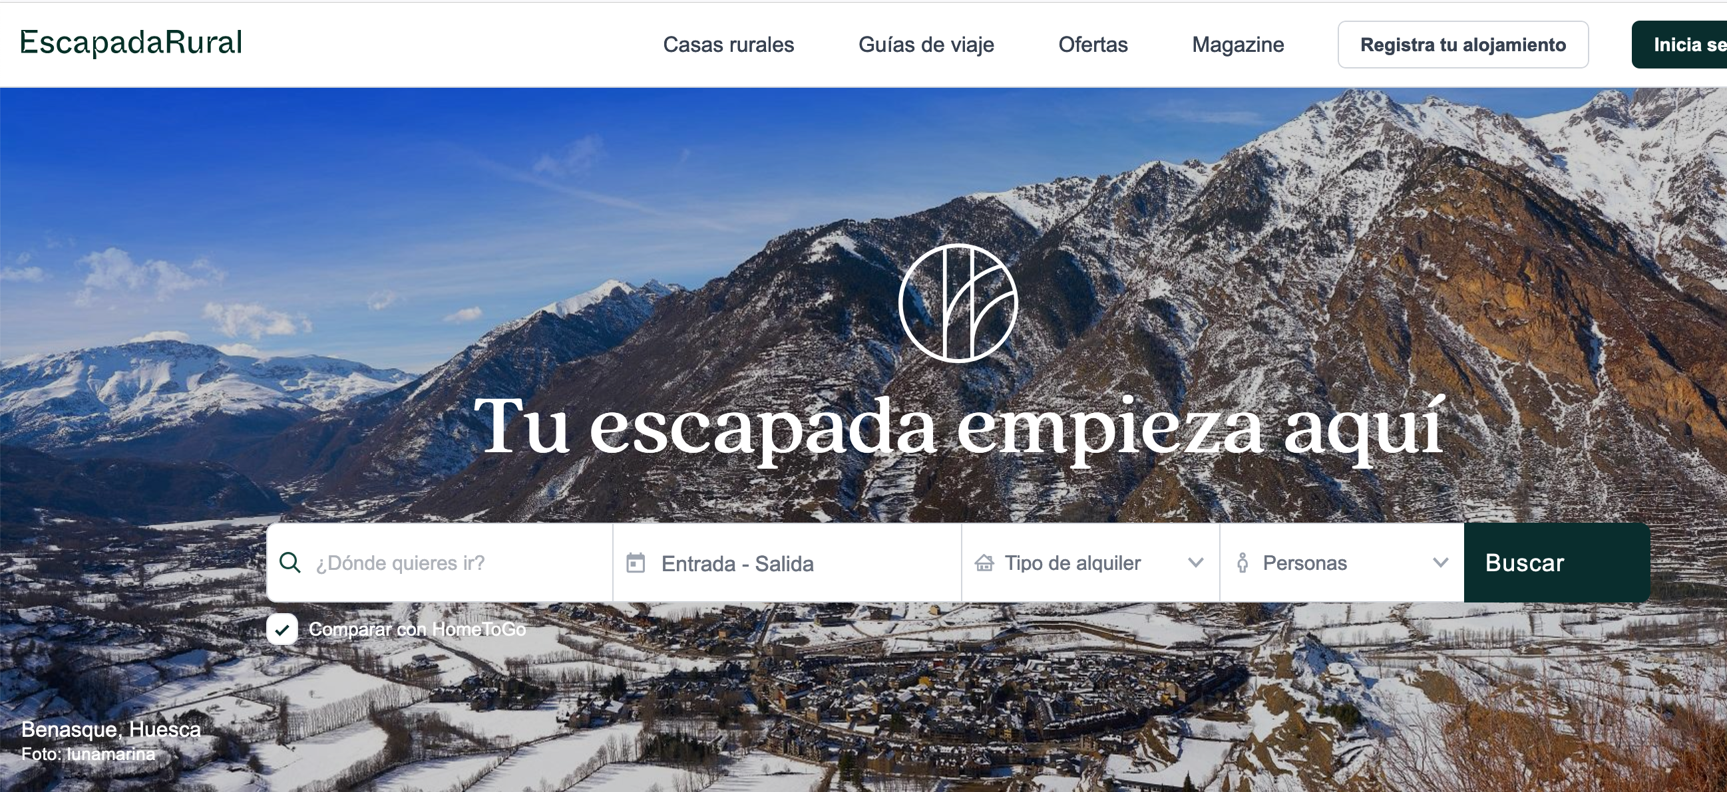Click the Inicia sesión button
Image resolution: width=1727 pixels, height=792 pixels.
pyautogui.click(x=1679, y=45)
